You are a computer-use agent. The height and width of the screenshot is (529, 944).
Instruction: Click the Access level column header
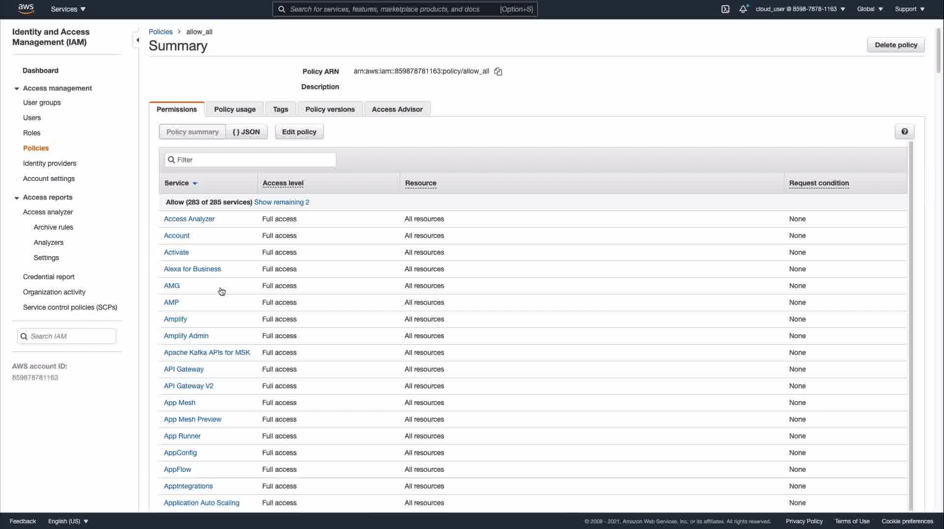pyautogui.click(x=283, y=183)
